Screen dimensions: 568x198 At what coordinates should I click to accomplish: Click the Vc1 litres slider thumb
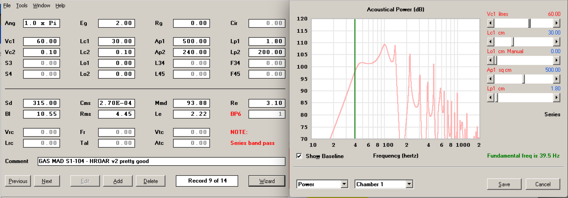[x=529, y=23]
